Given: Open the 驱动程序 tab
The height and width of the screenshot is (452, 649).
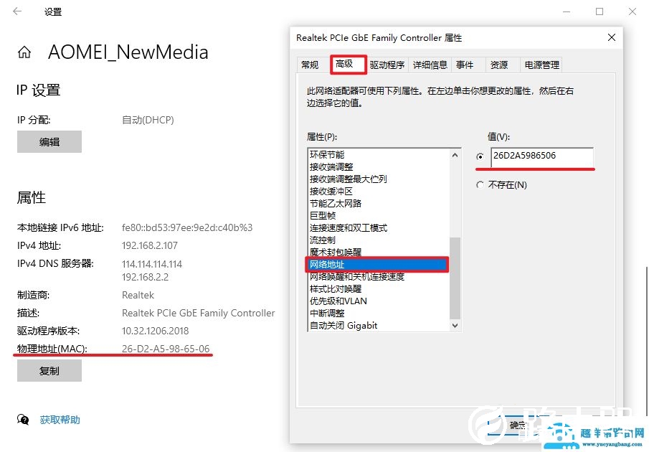Looking at the screenshot, I should [387, 65].
